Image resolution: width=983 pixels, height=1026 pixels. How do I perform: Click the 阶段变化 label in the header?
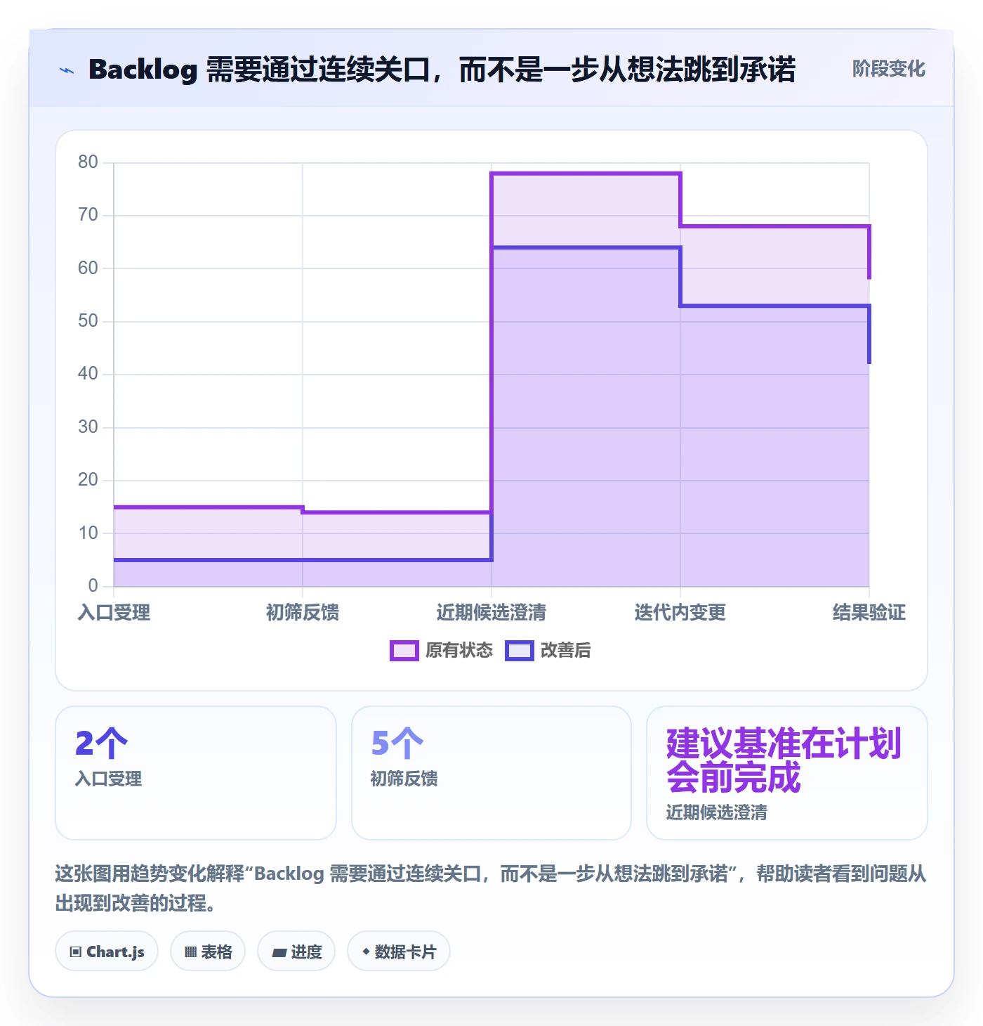[888, 69]
